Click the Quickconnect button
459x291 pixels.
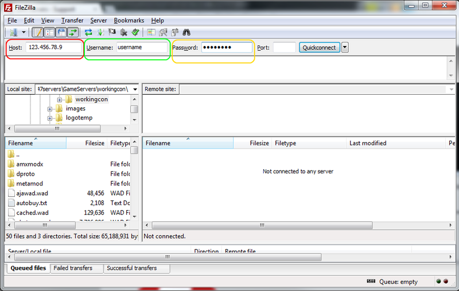pyautogui.click(x=320, y=48)
